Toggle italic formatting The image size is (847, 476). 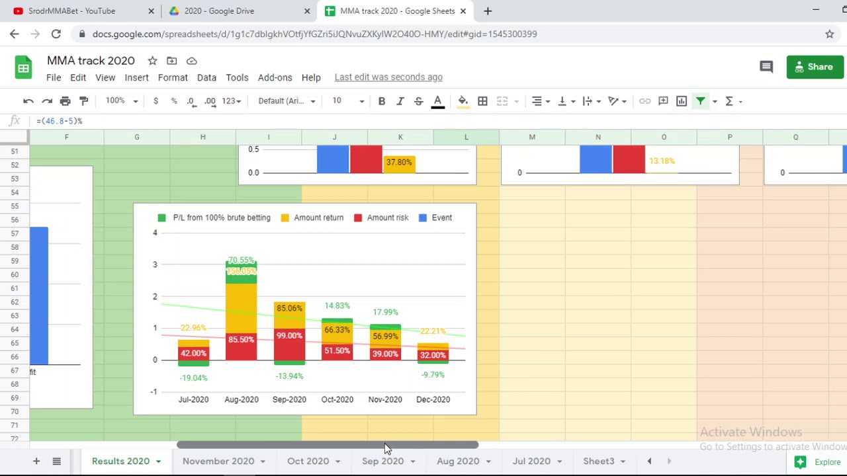[x=400, y=101]
